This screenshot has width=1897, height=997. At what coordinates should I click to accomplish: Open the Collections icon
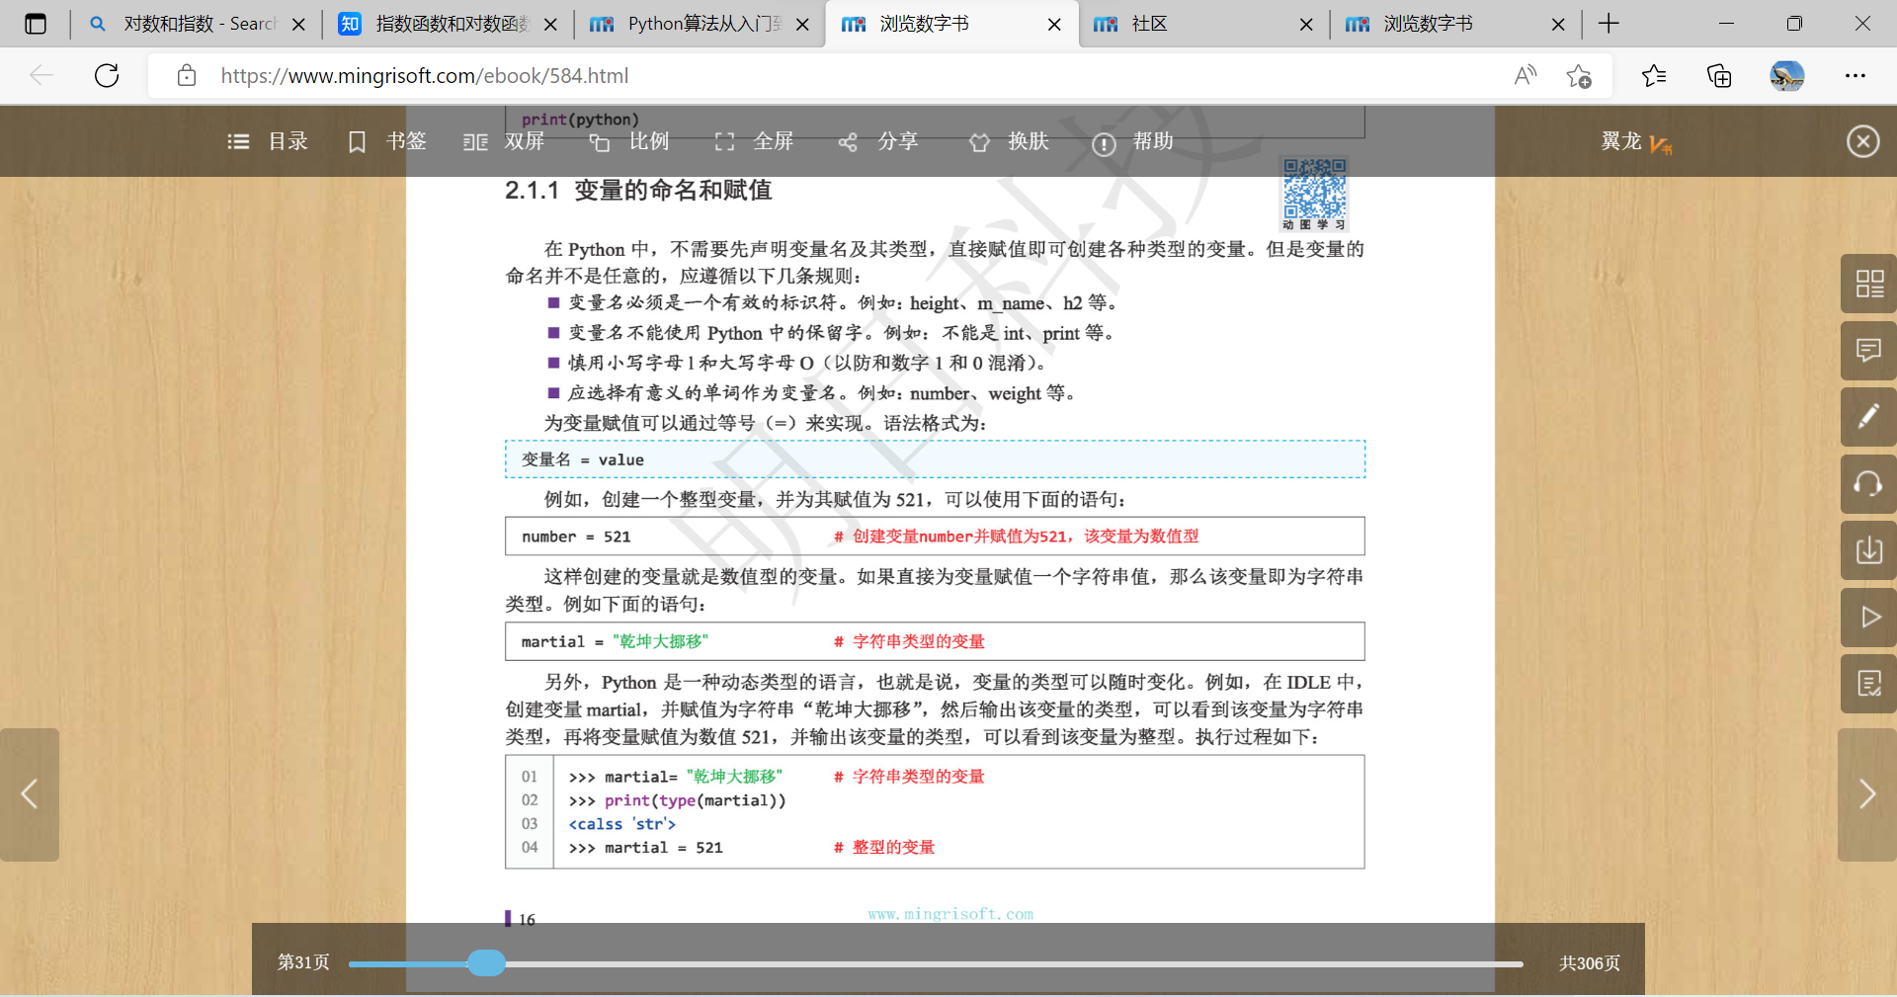[x=1719, y=75]
